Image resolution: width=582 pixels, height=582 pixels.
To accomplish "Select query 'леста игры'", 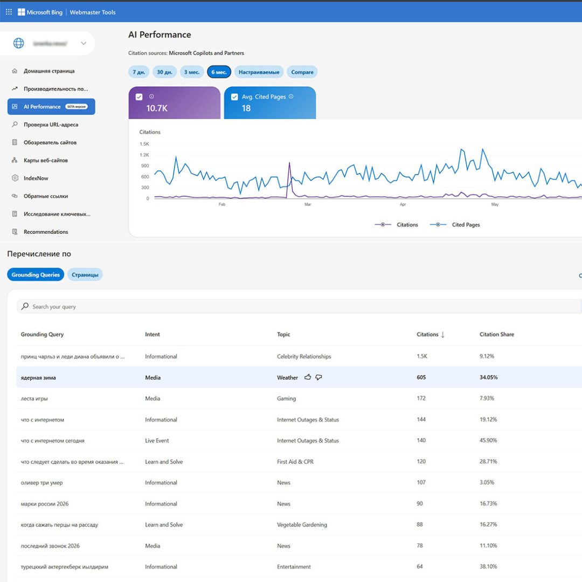I will pos(34,399).
